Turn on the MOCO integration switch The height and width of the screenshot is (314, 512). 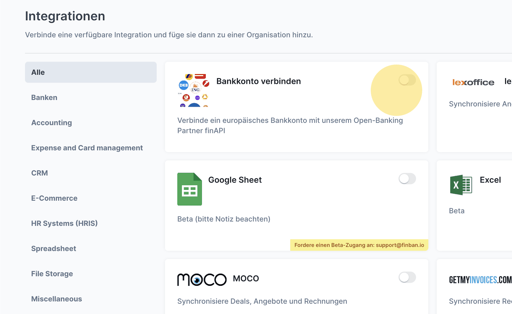[x=407, y=277]
